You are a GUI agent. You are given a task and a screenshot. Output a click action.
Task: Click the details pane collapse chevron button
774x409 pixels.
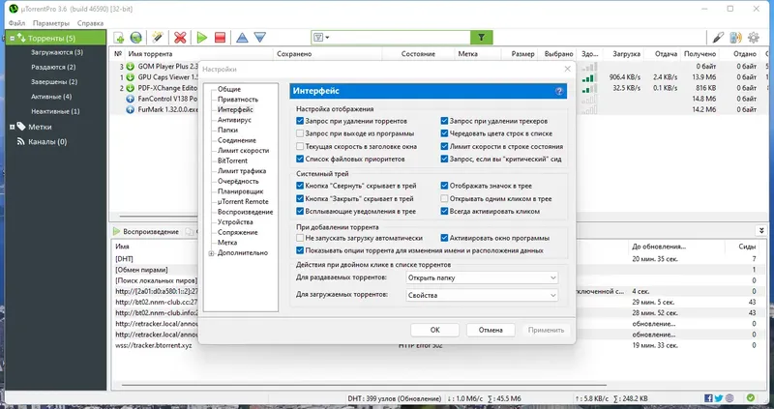761,231
